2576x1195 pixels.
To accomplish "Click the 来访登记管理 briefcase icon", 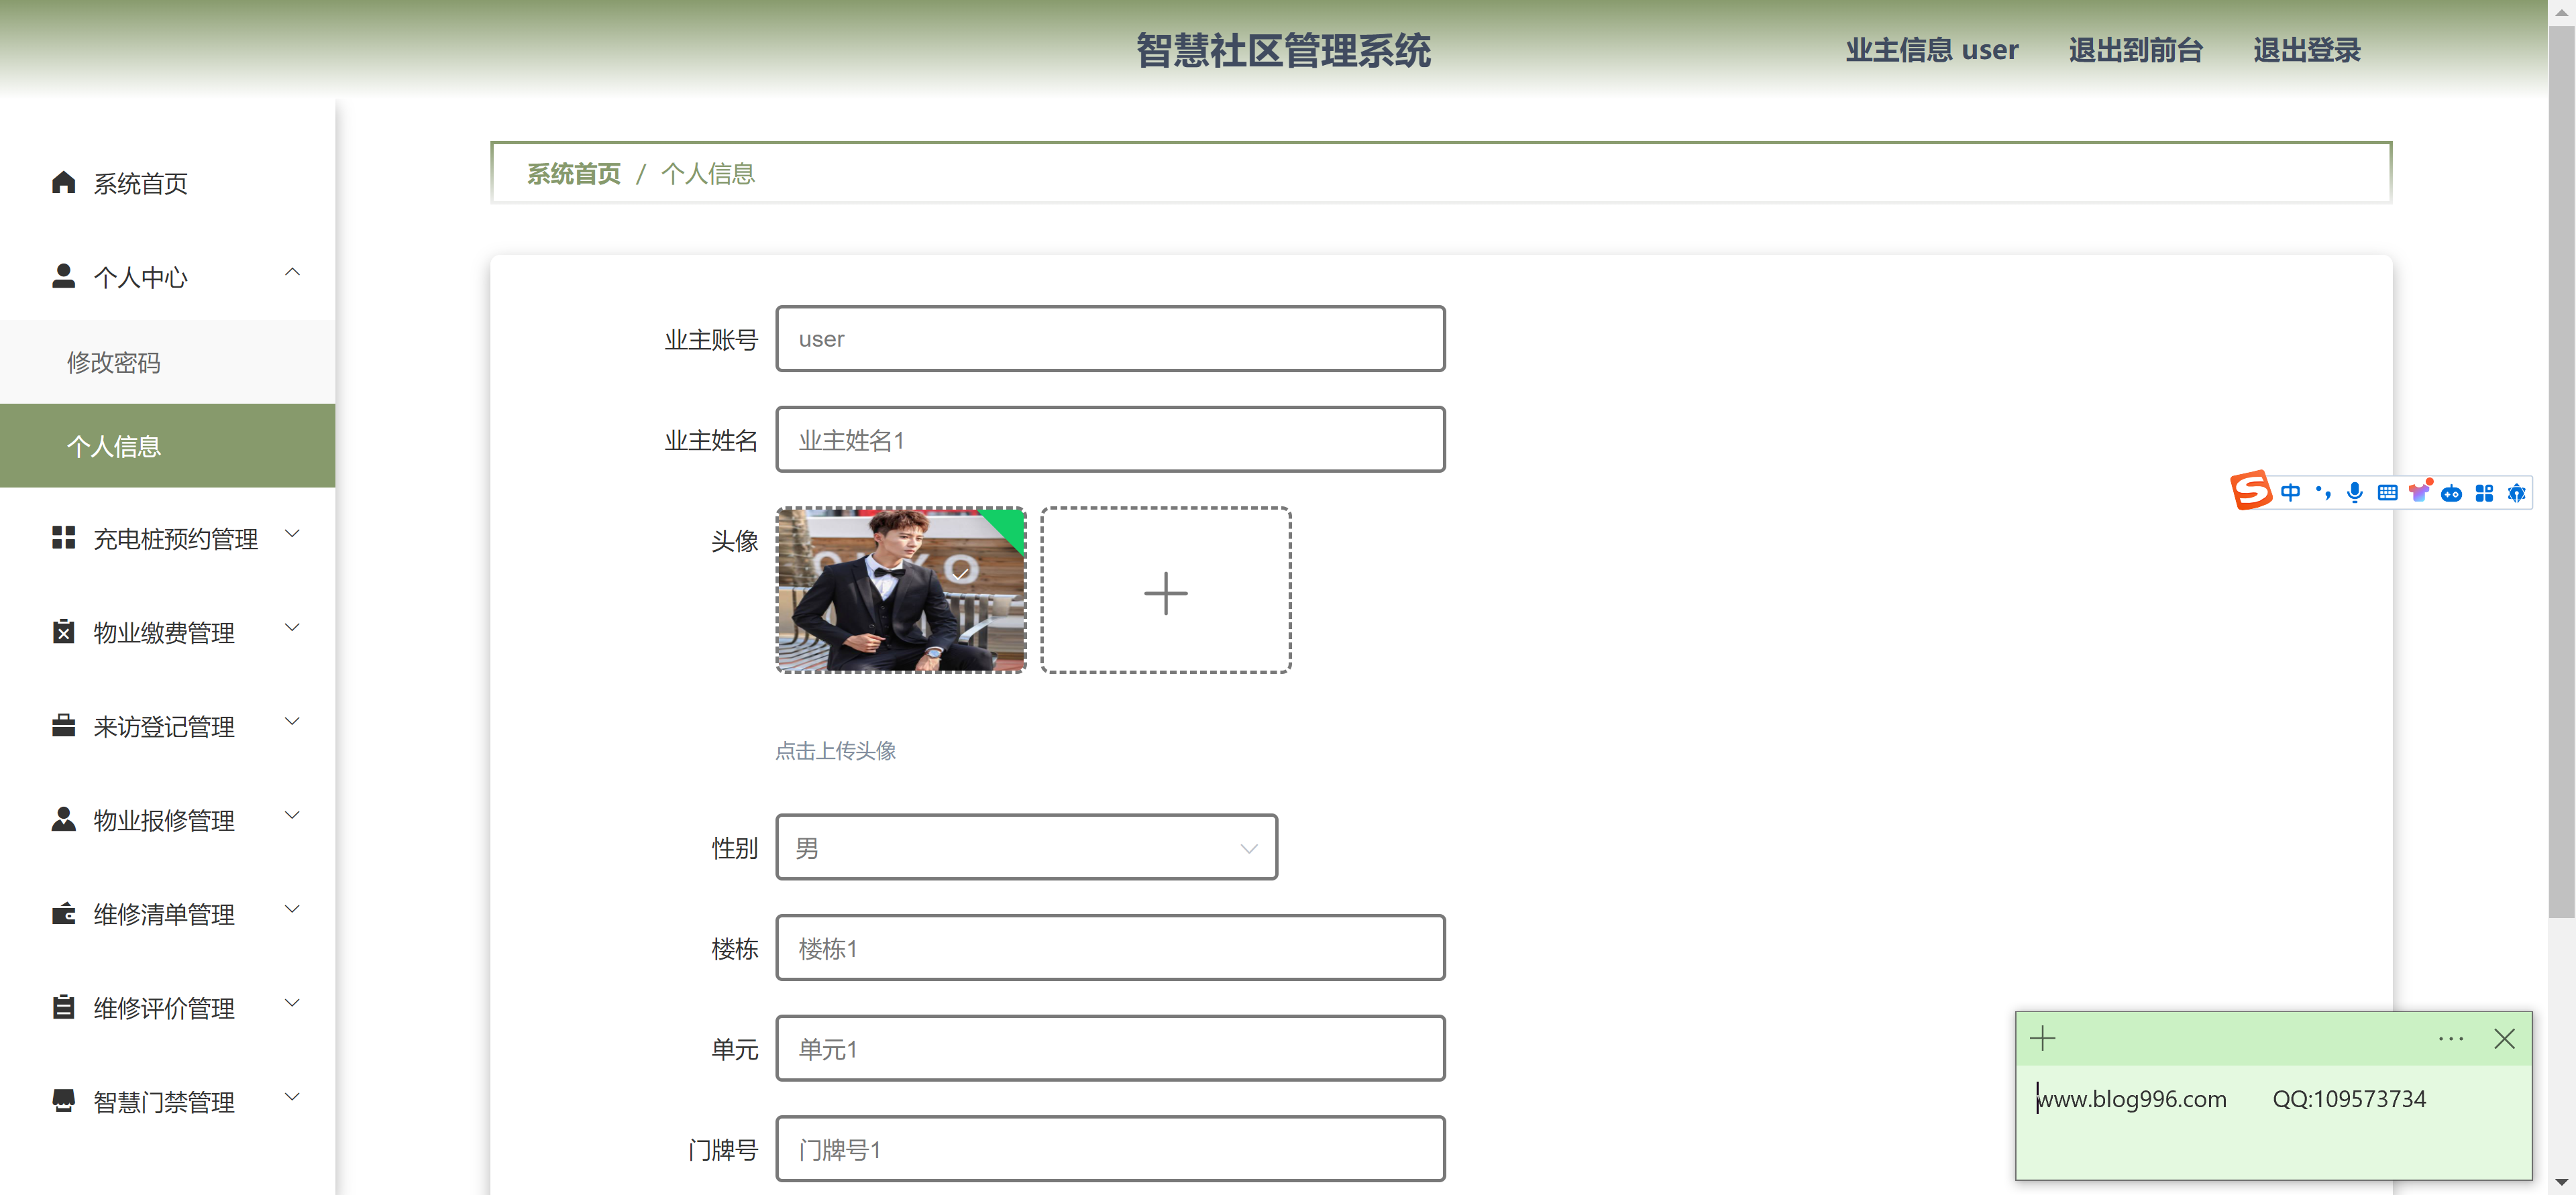I will (62, 725).
